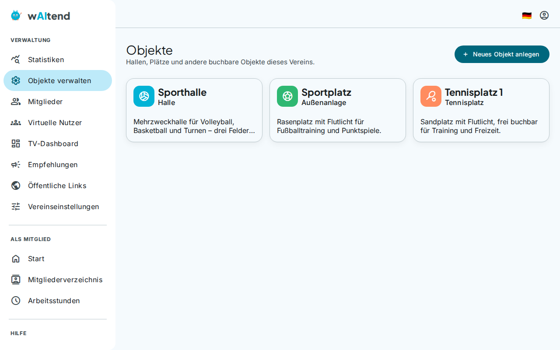Click the 'Halle' subtitle under Sporthalle
Viewport: 560px width, 350px height.
166,103
